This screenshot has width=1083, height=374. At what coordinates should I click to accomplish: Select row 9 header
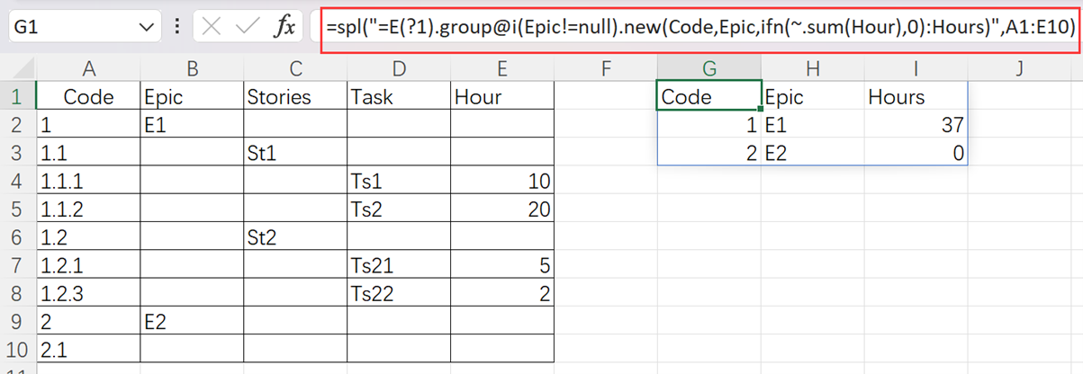(x=18, y=322)
